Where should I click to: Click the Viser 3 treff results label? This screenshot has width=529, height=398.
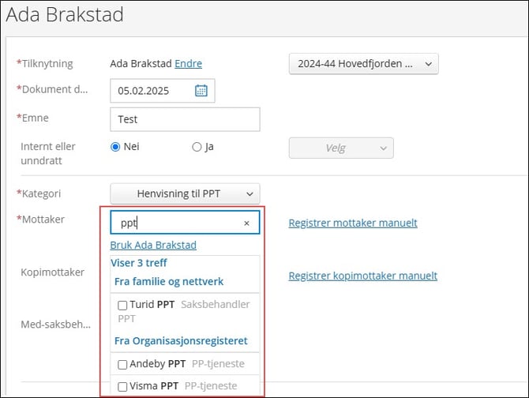[x=138, y=263]
